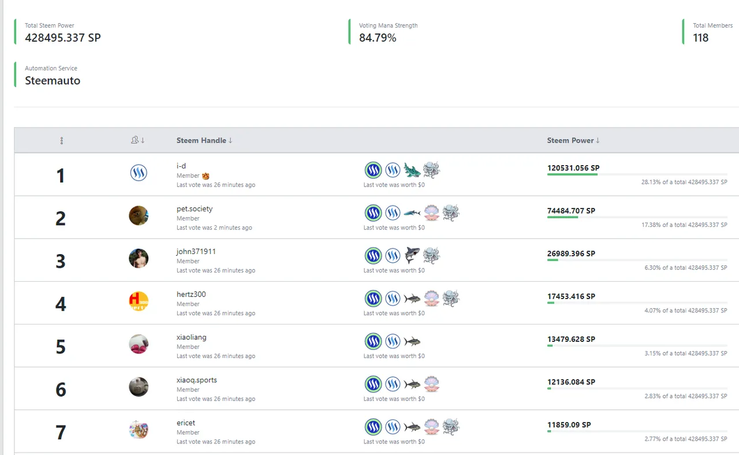
Task: Click the whale badge in i-d's row
Action: pyautogui.click(x=412, y=170)
